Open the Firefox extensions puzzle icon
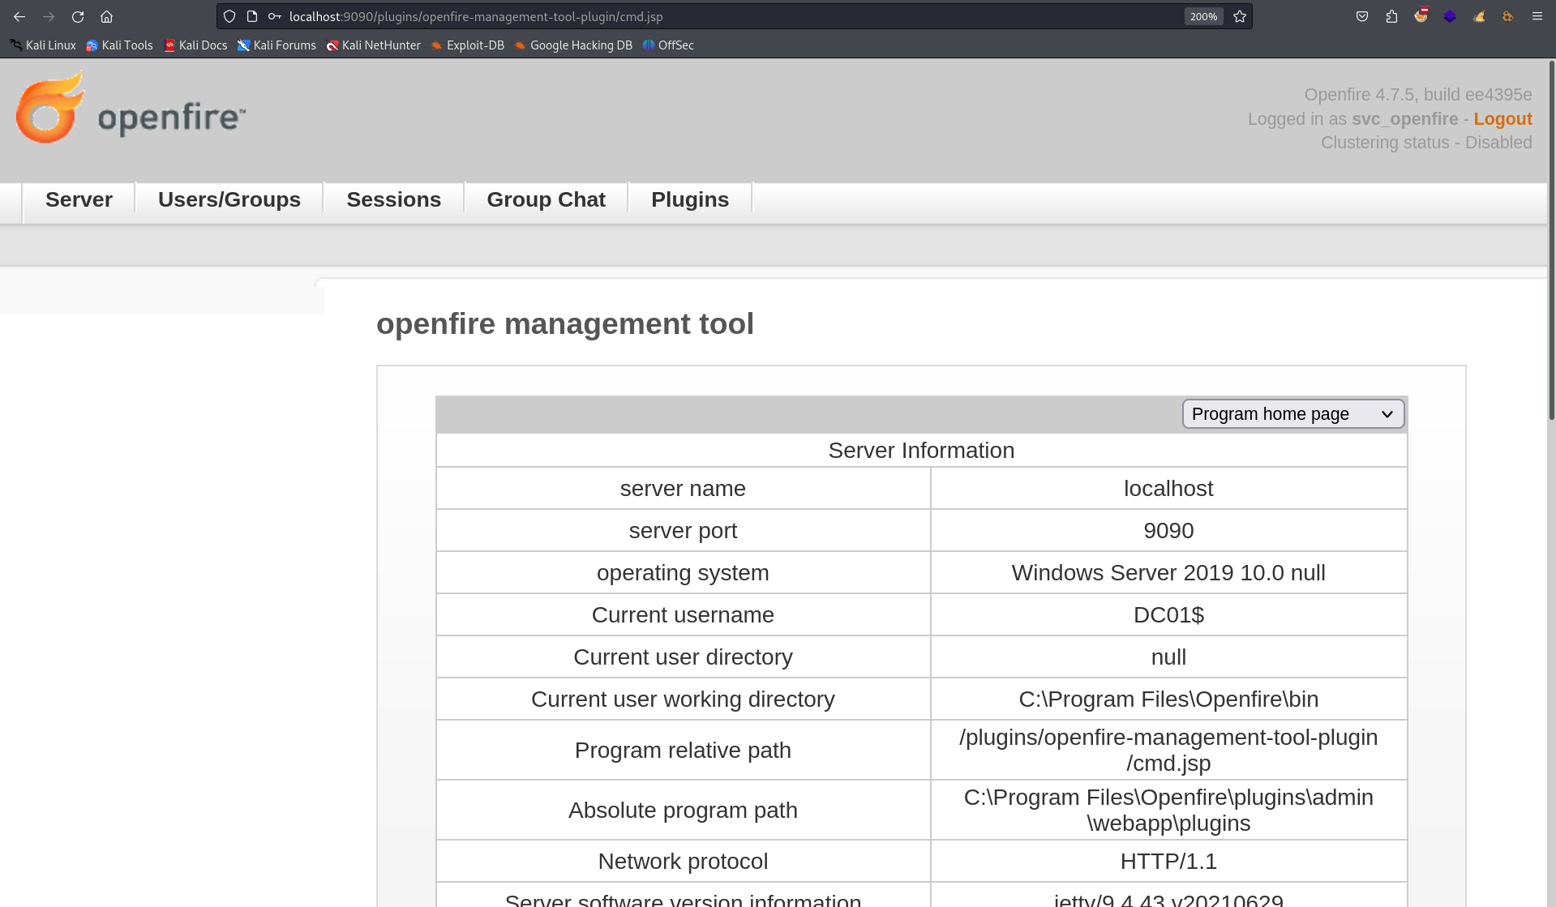This screenshot has width=1556, height=907. point(1391,16)
